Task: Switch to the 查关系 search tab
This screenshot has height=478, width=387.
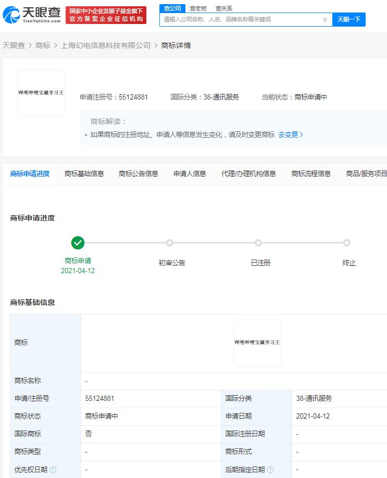Action: click(x=224, y=8)
